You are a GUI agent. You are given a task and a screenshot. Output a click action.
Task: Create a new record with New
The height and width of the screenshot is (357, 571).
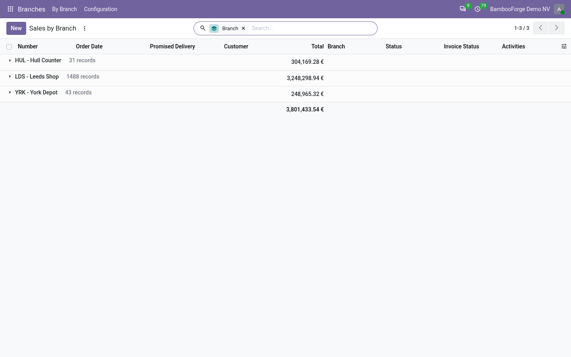pos(16,28)
